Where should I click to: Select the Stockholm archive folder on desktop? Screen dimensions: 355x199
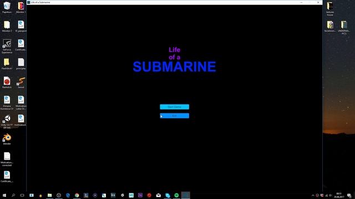click(330, 26)
